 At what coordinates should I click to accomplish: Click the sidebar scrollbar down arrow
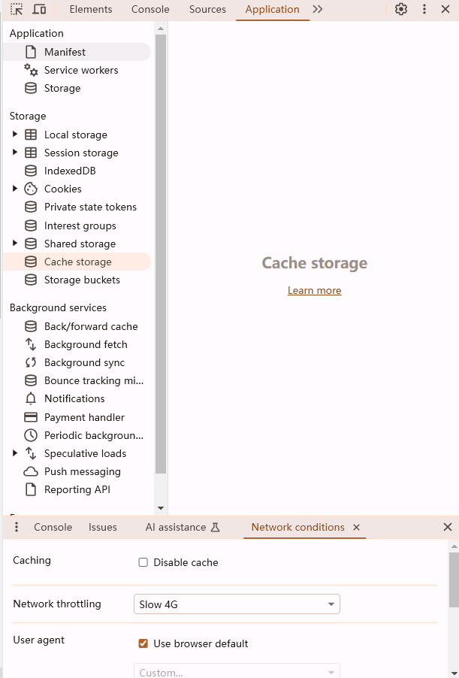coord(161,508)
